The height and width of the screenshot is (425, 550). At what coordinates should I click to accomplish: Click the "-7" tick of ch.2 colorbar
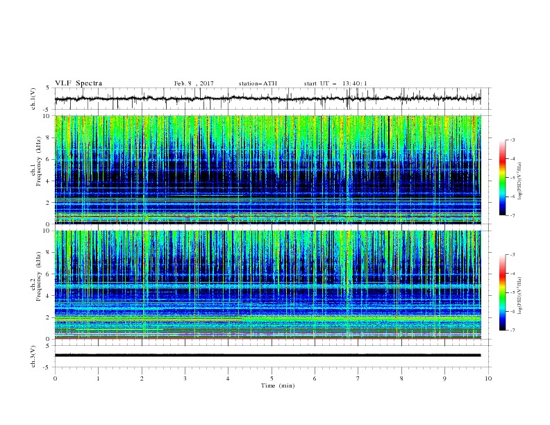512,331
